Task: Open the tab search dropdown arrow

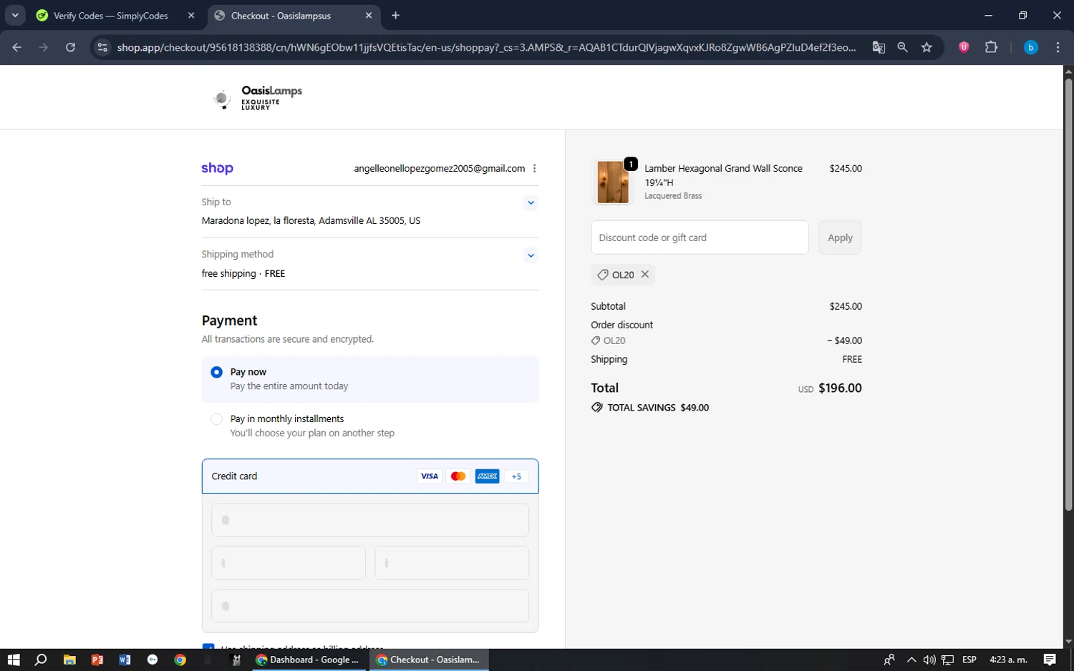Action: [15, 15]
